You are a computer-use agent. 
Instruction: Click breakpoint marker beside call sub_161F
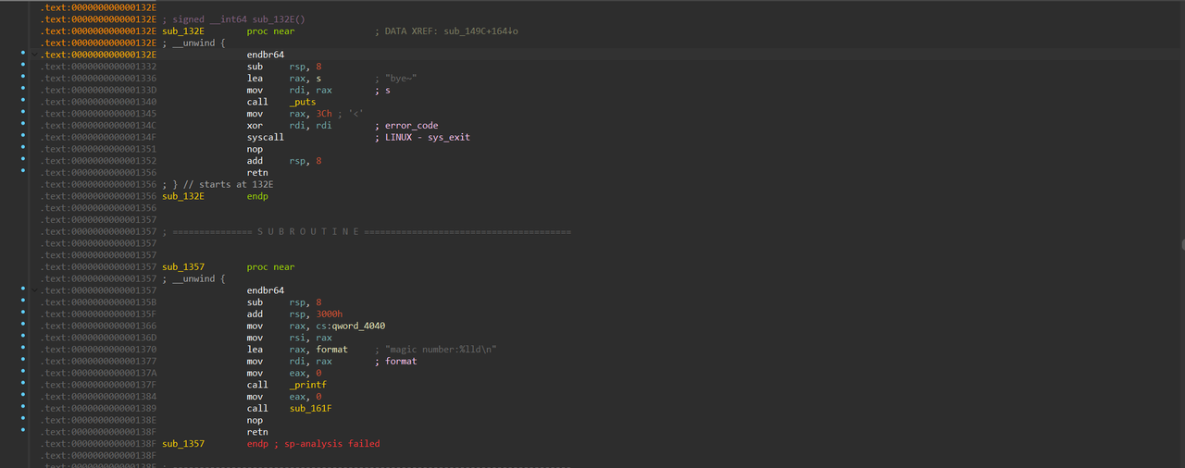click(22, 408)
